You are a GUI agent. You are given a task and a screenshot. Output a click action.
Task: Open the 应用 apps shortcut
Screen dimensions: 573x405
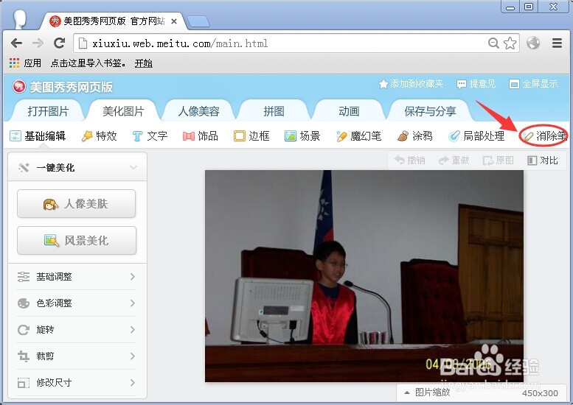pos(25,63)
